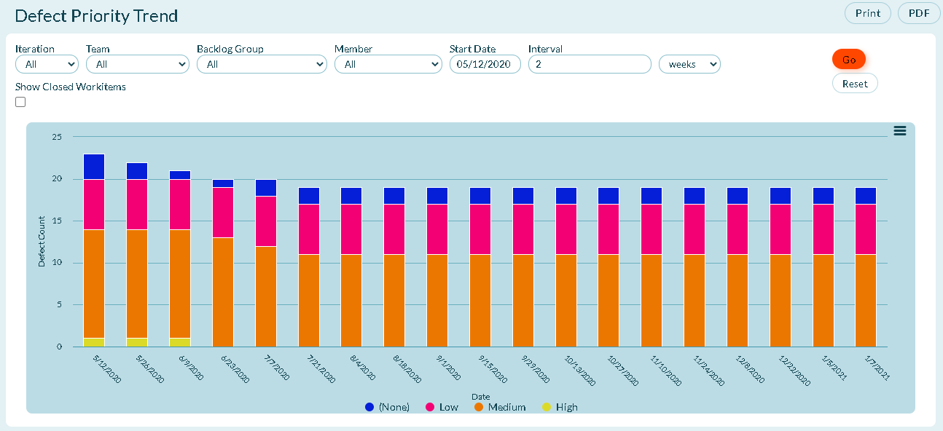Toggle Medium series via orange legend dot

click(479, 407)
